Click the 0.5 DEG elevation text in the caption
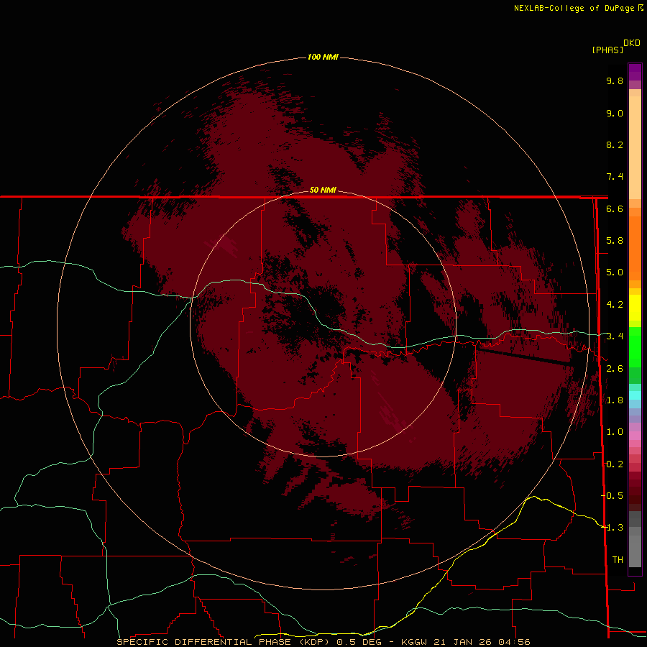This screenshot has width=647, height=647. pyautogui.click(x=361, y=642)
